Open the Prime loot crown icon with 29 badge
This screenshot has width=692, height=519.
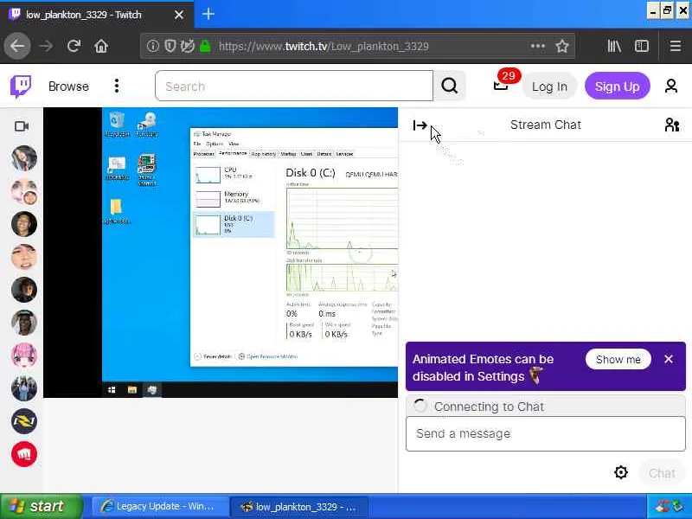(x=502, y=85)
